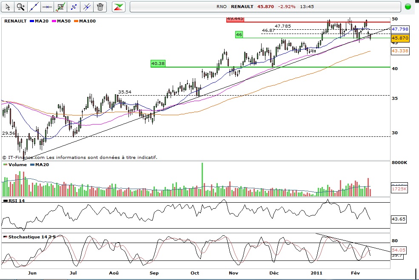Click the 8000K volume scale label

pyautogui.click(x=399, y=163)
